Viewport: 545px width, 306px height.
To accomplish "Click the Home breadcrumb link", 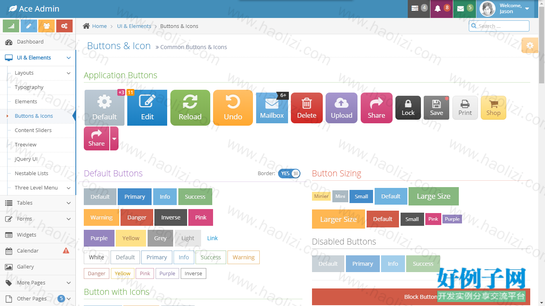I will point(99,26).
